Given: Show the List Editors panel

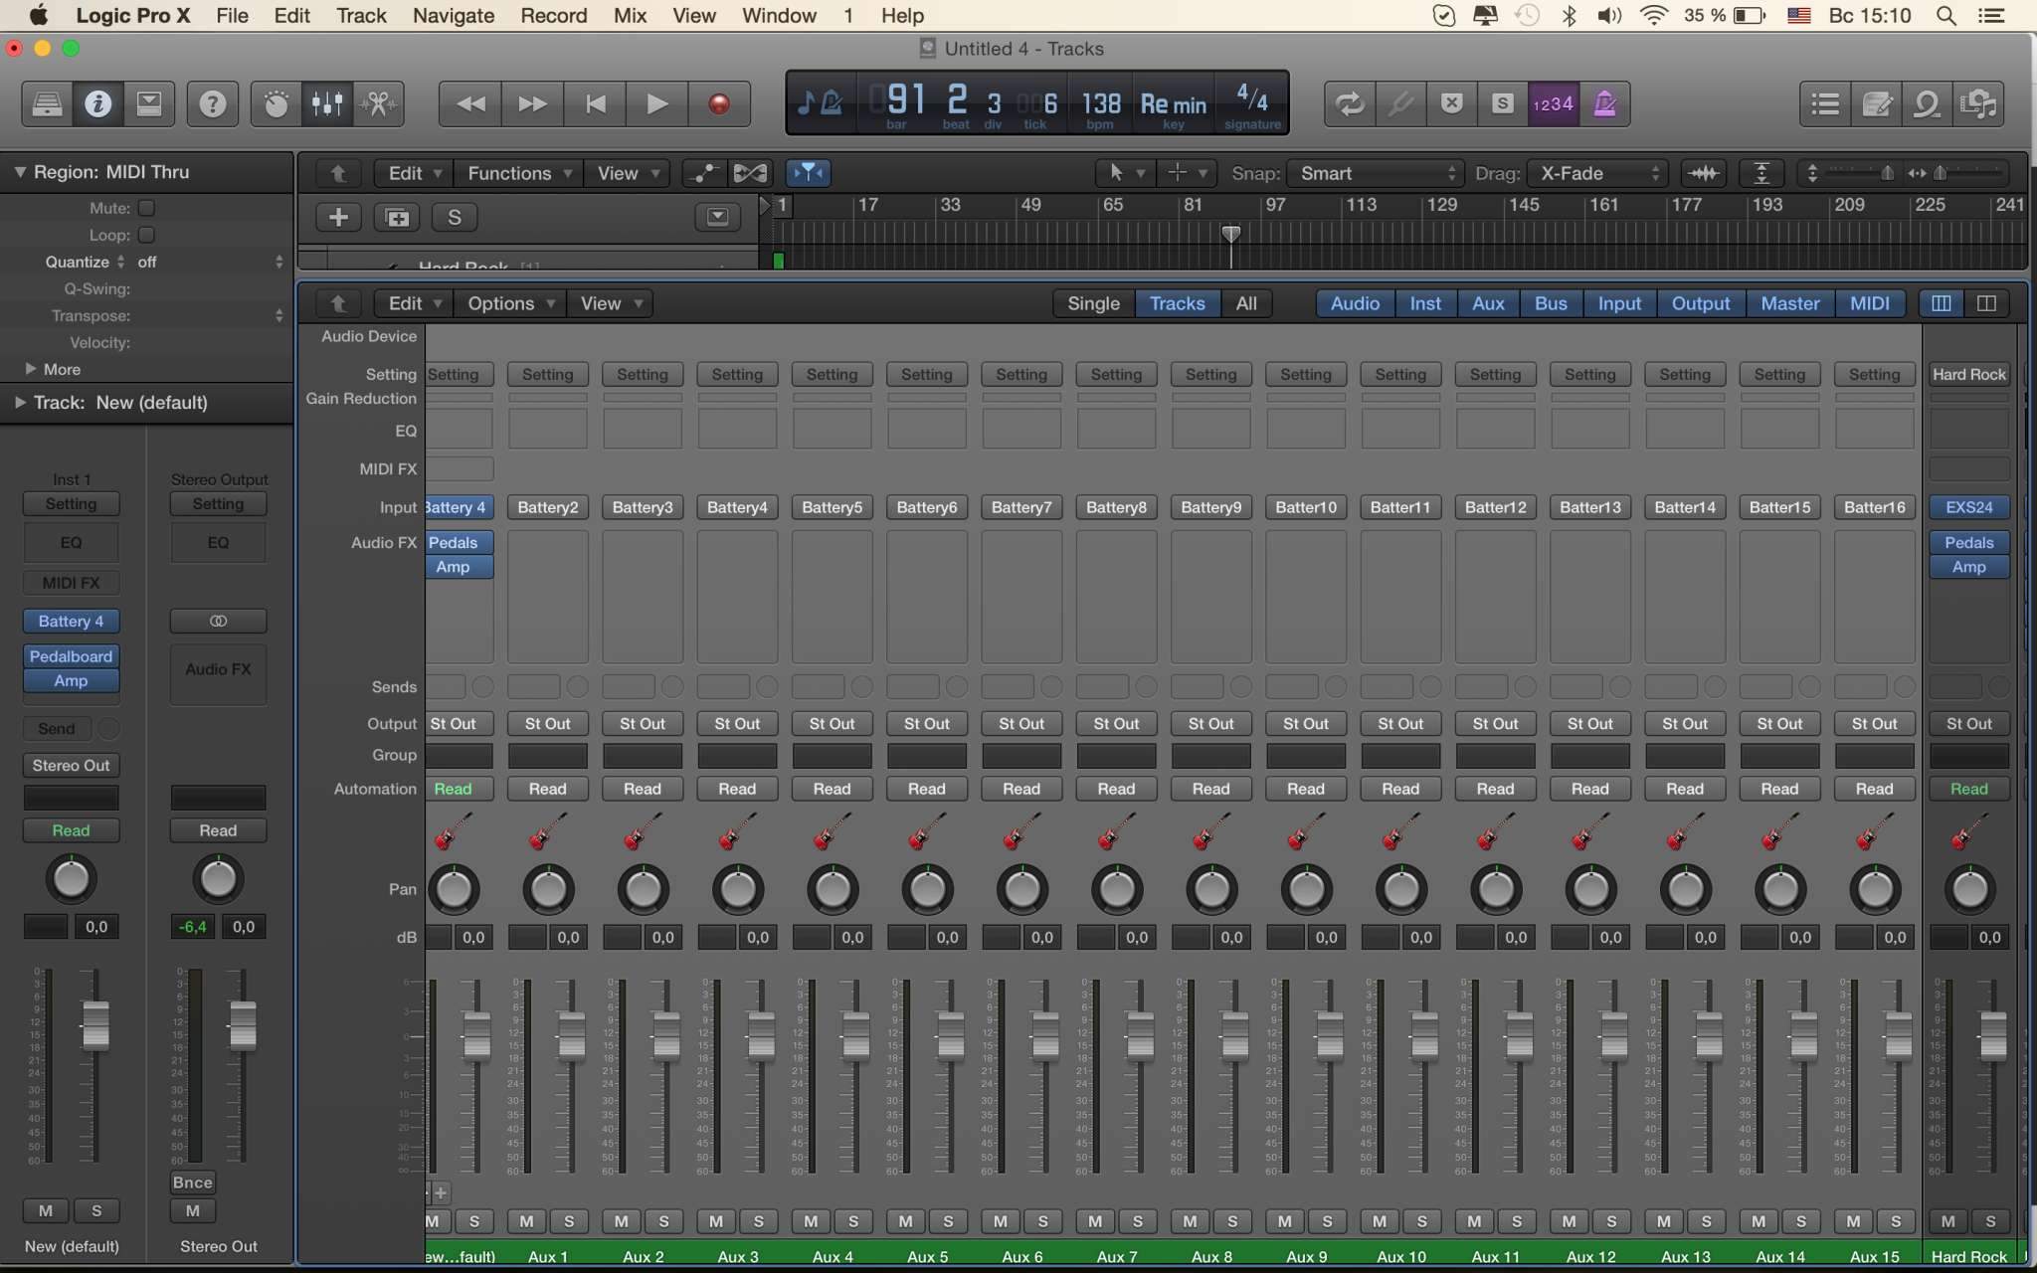Looking at the screenshot, I should click(x=1825, y=103).
